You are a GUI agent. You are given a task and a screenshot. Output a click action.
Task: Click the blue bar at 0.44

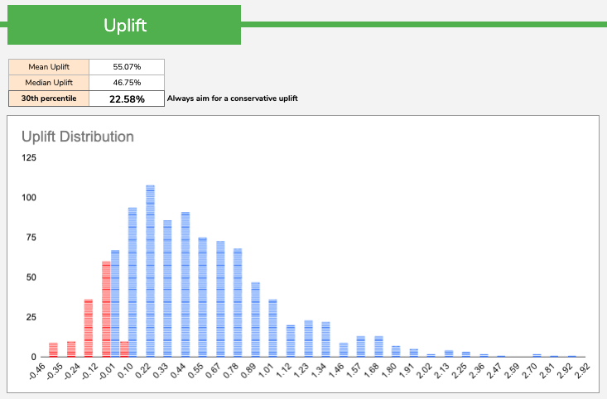(185, 285)
